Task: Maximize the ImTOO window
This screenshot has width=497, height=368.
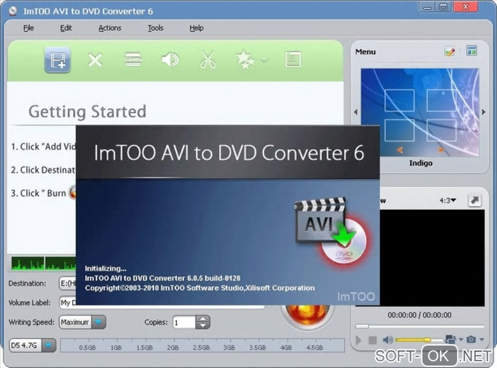Action: 443,7
